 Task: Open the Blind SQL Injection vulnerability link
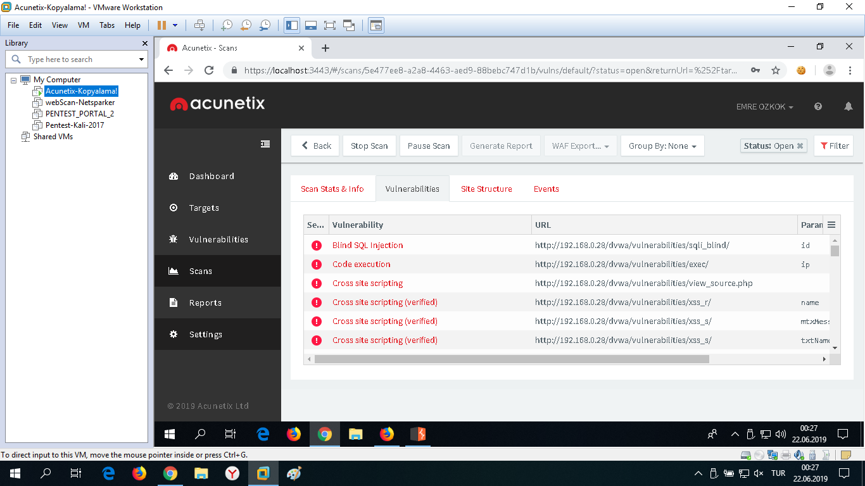[x=367, y=246]
